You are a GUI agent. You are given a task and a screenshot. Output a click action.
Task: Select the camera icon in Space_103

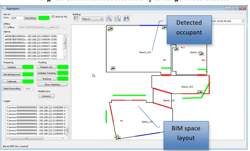point(200,92)
